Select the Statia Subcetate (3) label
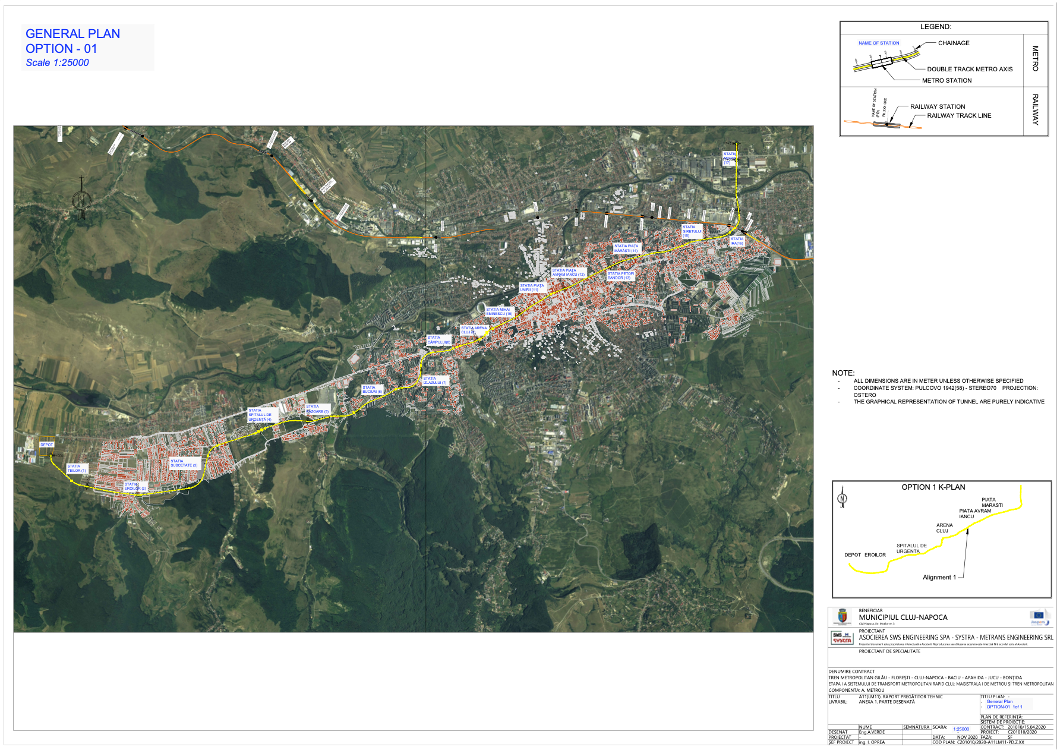Image resolution: width=1057 pixels, height=750 pixels. tap(184, 464)
